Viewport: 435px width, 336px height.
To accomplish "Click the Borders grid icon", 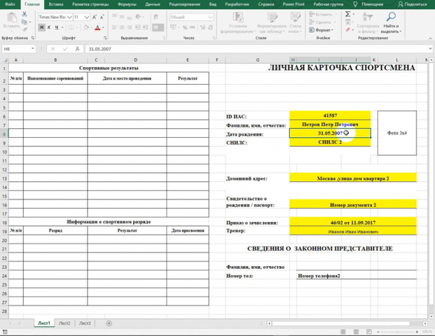I will pyautogui.click(x=71, y=27).
